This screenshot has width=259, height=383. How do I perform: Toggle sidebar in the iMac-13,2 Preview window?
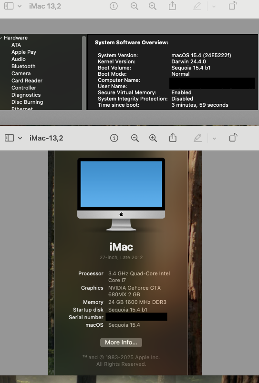point(9,138)
